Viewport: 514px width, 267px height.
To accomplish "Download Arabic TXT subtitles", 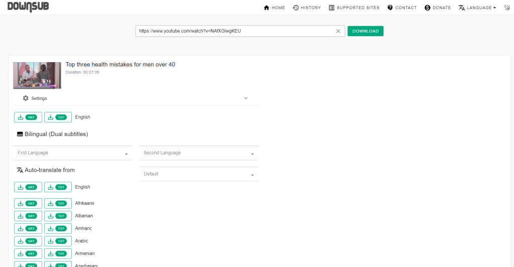I will (x=58, y=241).
